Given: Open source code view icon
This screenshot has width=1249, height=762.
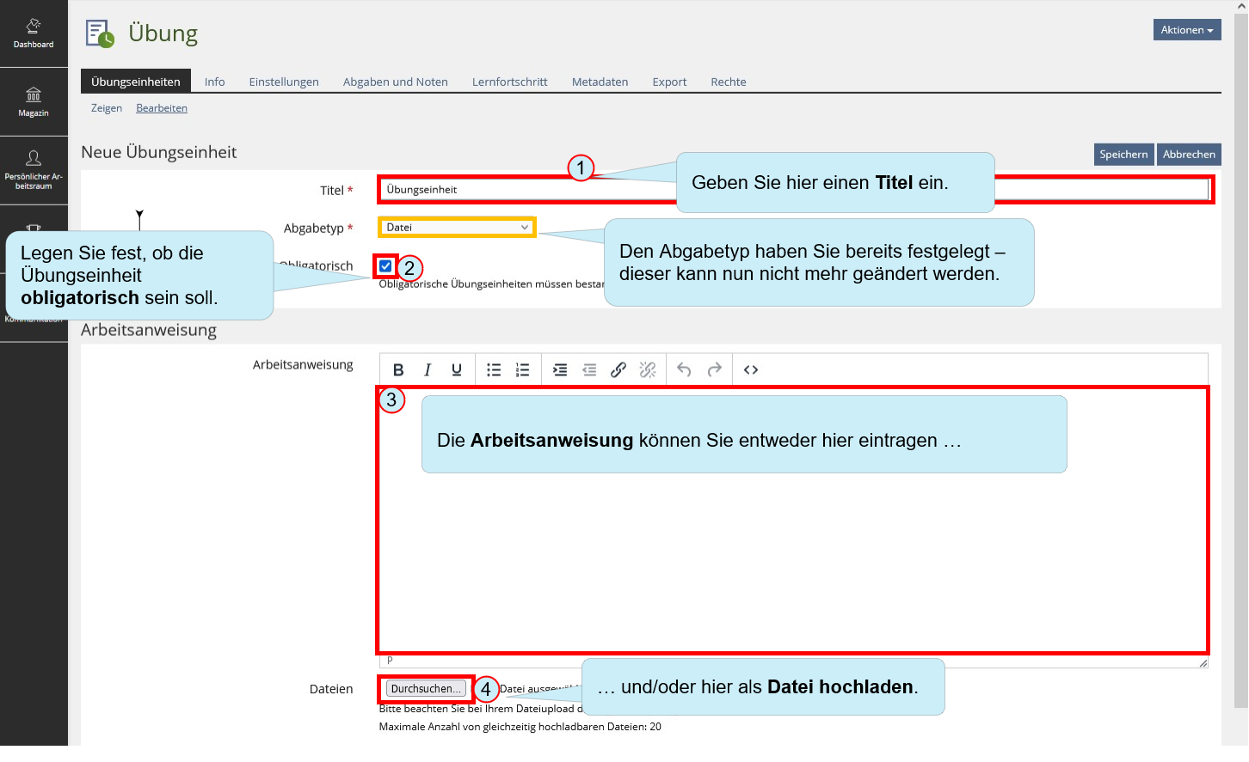Looking at the screenshot, I should point(751,370).
